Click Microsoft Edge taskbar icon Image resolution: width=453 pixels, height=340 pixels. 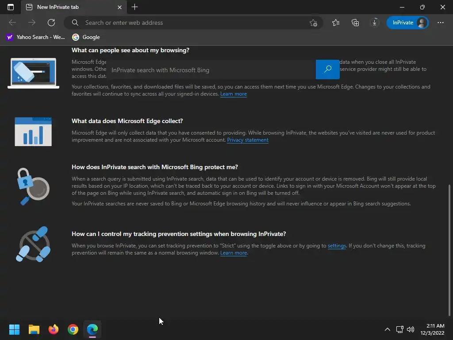pos(92,329)
